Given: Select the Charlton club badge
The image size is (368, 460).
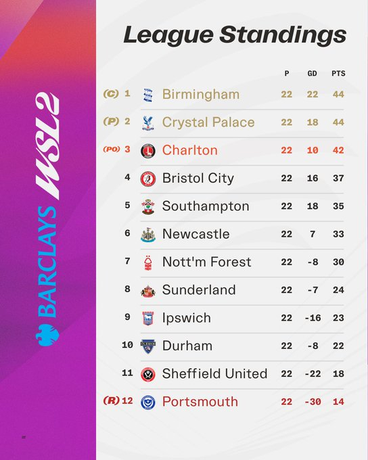Looking at the screenshot, I should pyautogui.click(x=148, y=151).
